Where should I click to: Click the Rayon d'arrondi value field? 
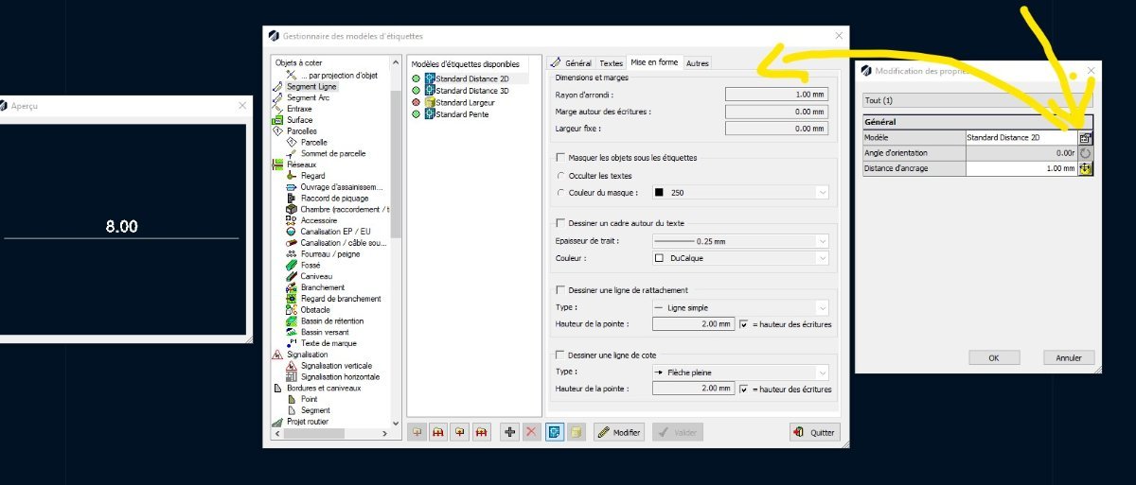click(x=777, y=95)
